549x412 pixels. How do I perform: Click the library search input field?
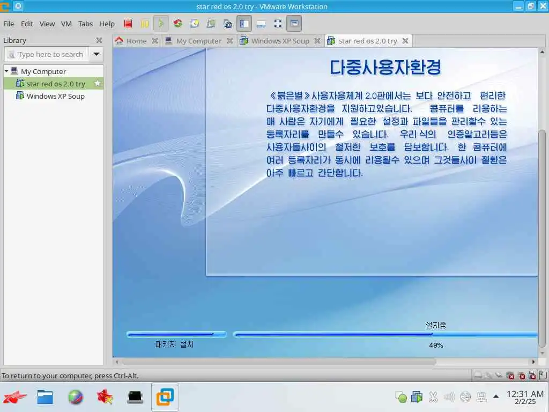(x=46, y=54)
